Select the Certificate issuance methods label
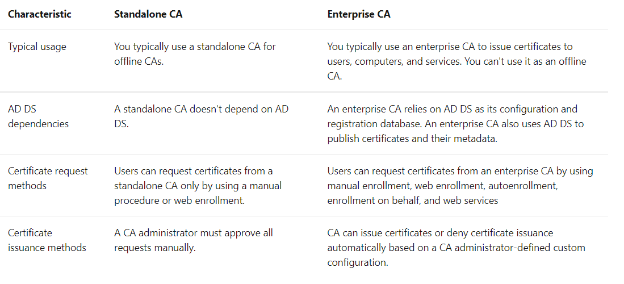The image size is (624, 284). [x=47, y=240]
